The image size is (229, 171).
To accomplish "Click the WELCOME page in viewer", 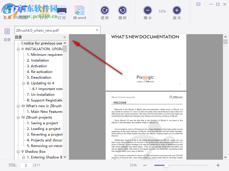I will click(x=146, y=126).
